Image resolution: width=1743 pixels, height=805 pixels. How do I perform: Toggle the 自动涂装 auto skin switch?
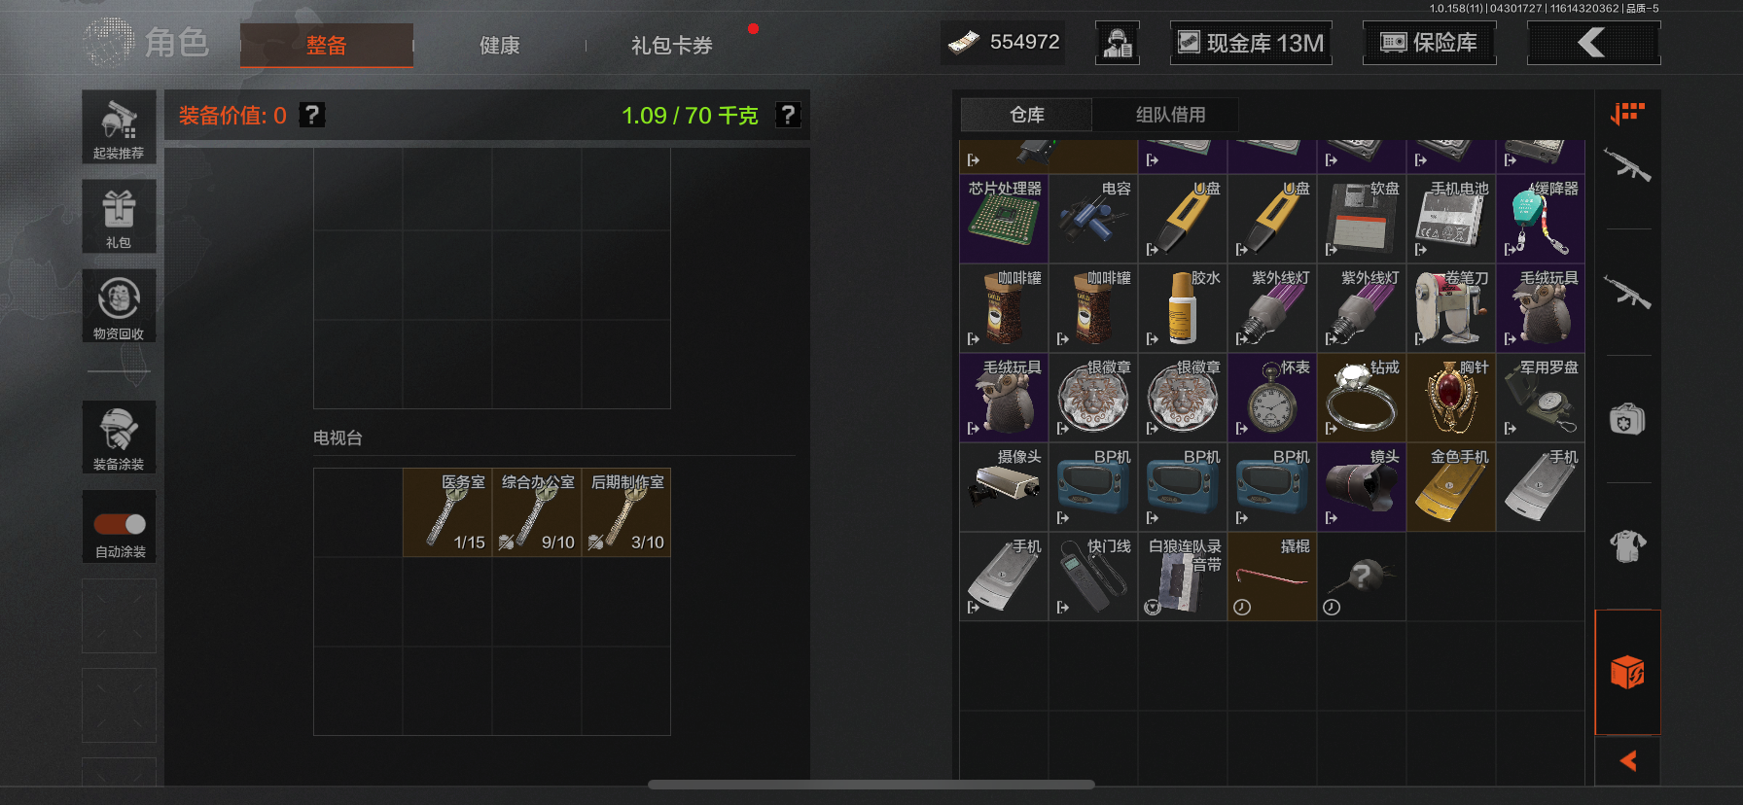pos(120,524)
